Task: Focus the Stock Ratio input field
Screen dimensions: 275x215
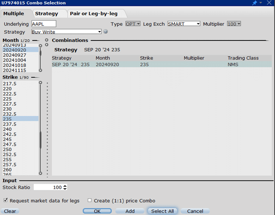Action: [48, 187]
